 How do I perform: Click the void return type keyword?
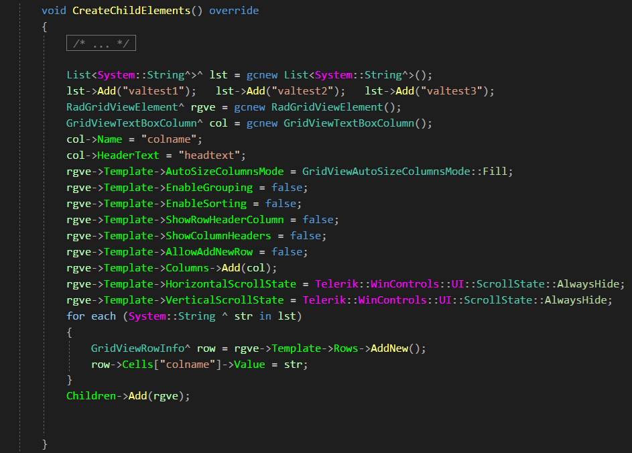pos(54,11)
